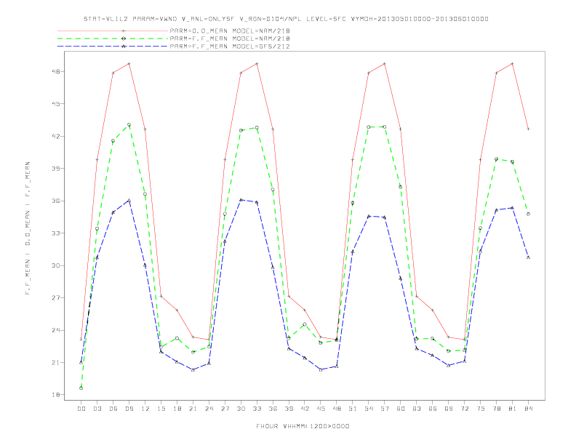The width and height of the screenshot is (576, 445).
Task: Click x-axis tick label 57
Action: click(x=385, y=409)
